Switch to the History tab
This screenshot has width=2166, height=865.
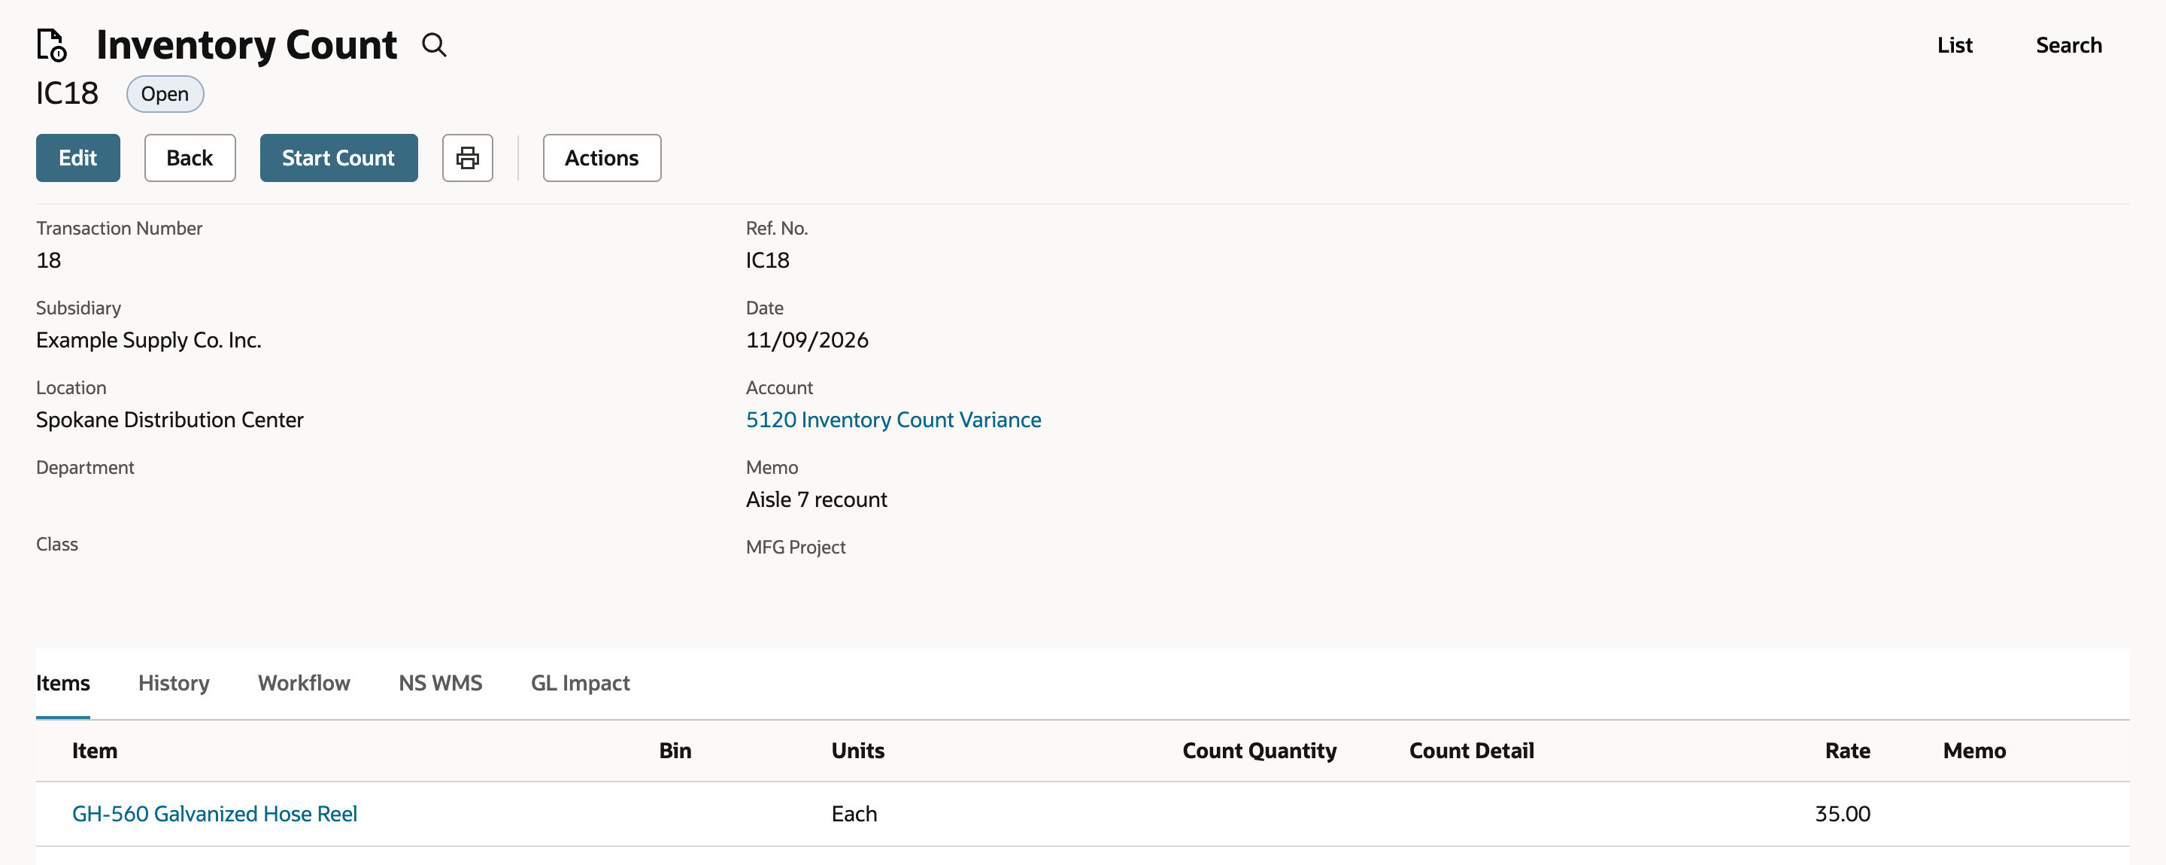[174, 682]
